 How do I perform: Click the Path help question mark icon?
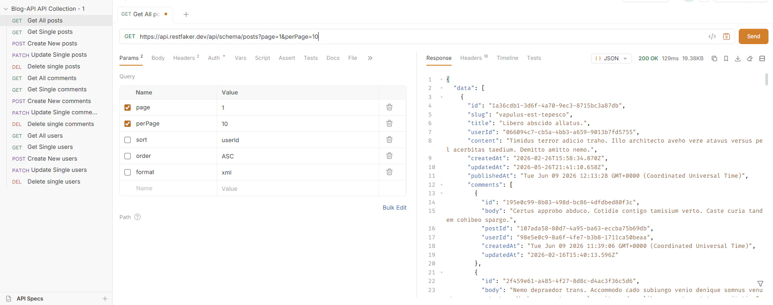click(x=137, y=217)
